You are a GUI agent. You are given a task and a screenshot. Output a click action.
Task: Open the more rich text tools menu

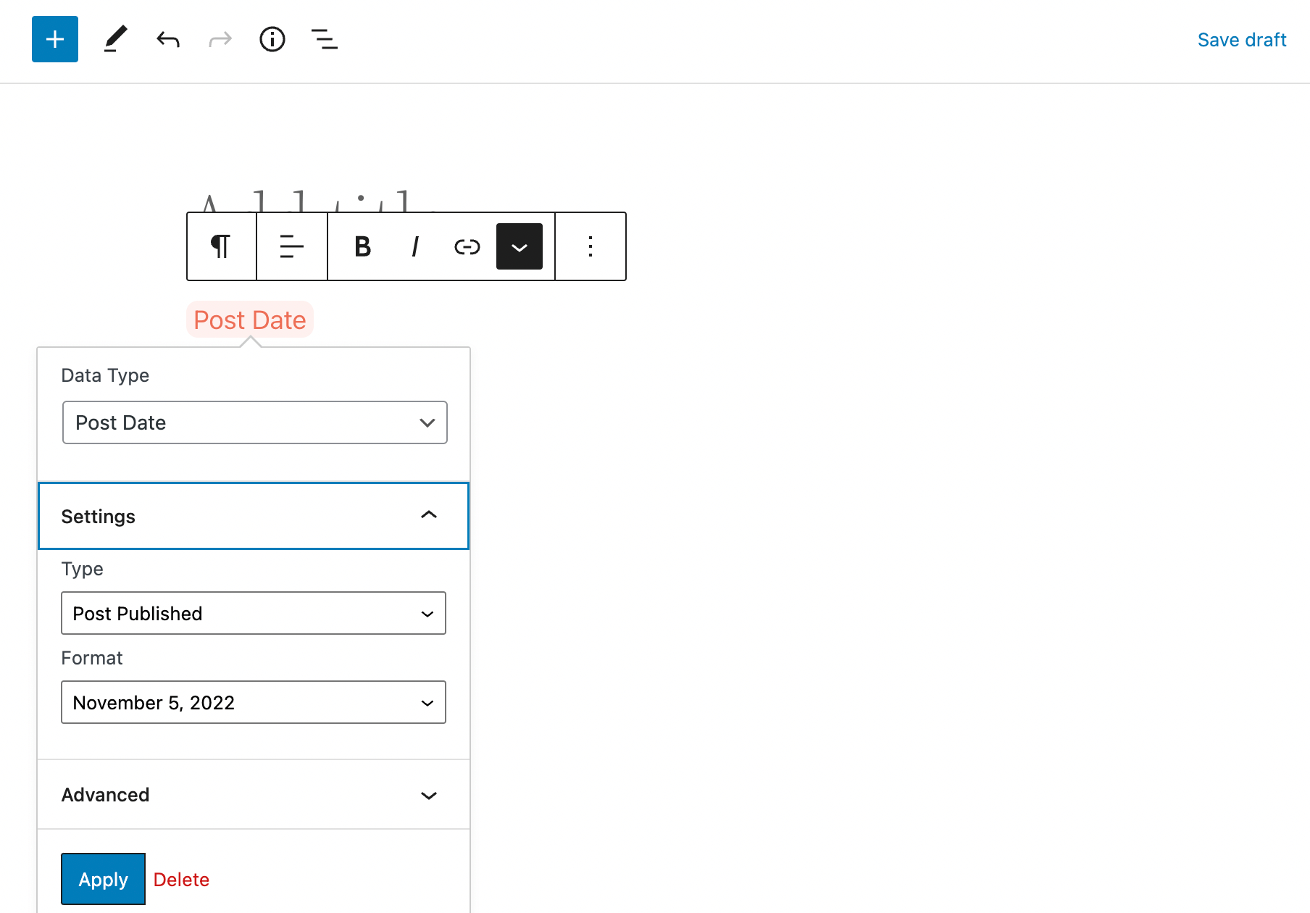click(x=519, y=246)
